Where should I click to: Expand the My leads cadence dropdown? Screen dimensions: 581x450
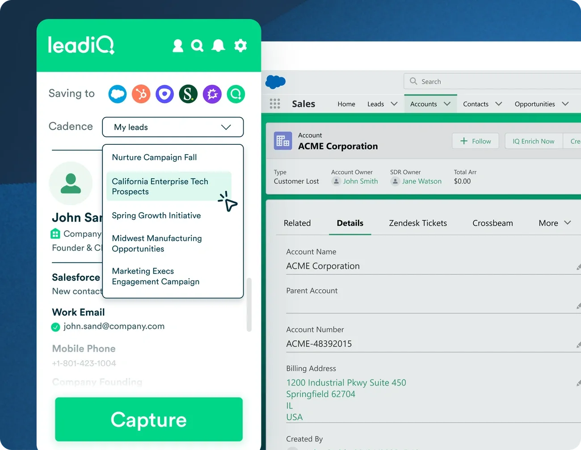(x=173, y=127)
